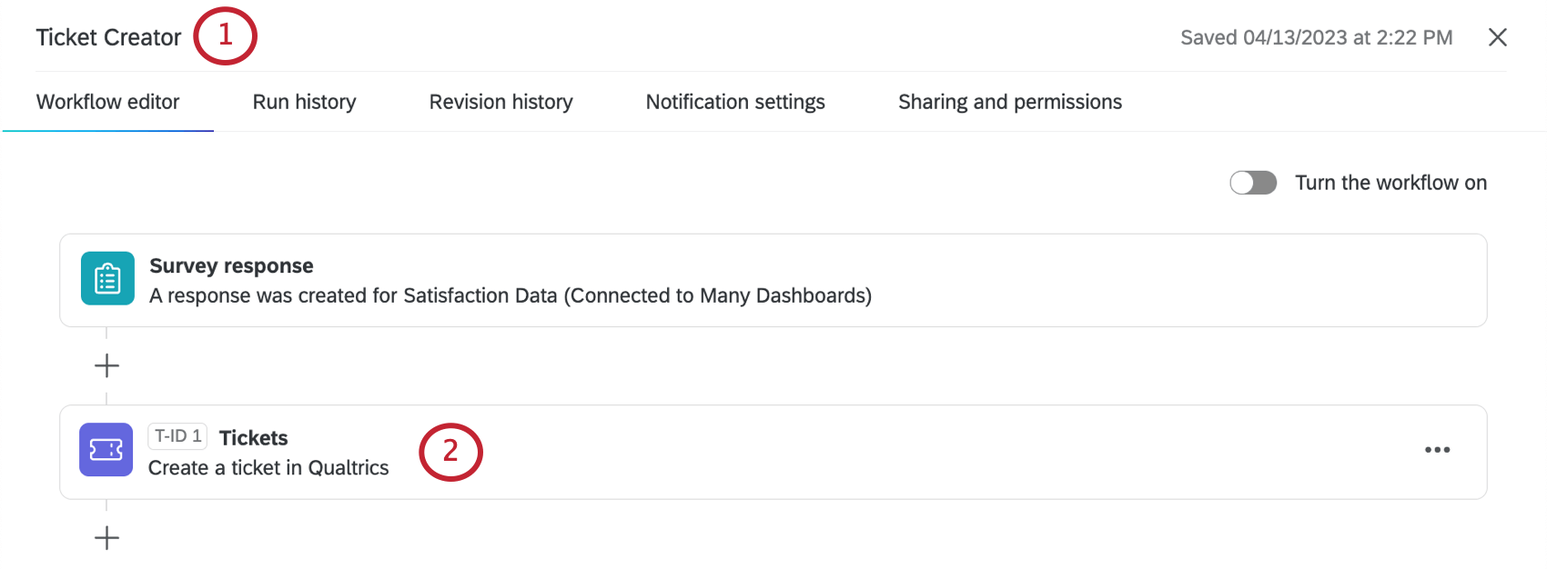Toggle the workflow activation switch off
Viewport: 1547px width, 569px height.
click(x=1254, y=183)
